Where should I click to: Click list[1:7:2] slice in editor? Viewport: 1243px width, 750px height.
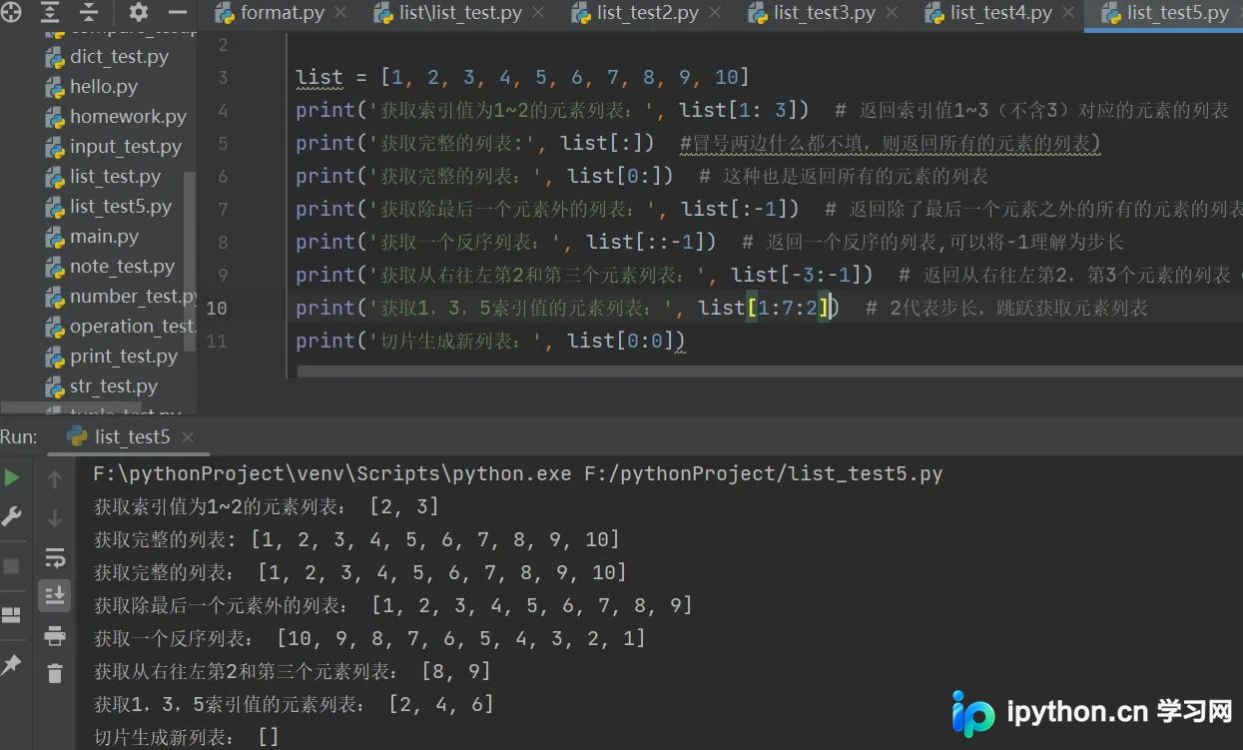point(765,308)
